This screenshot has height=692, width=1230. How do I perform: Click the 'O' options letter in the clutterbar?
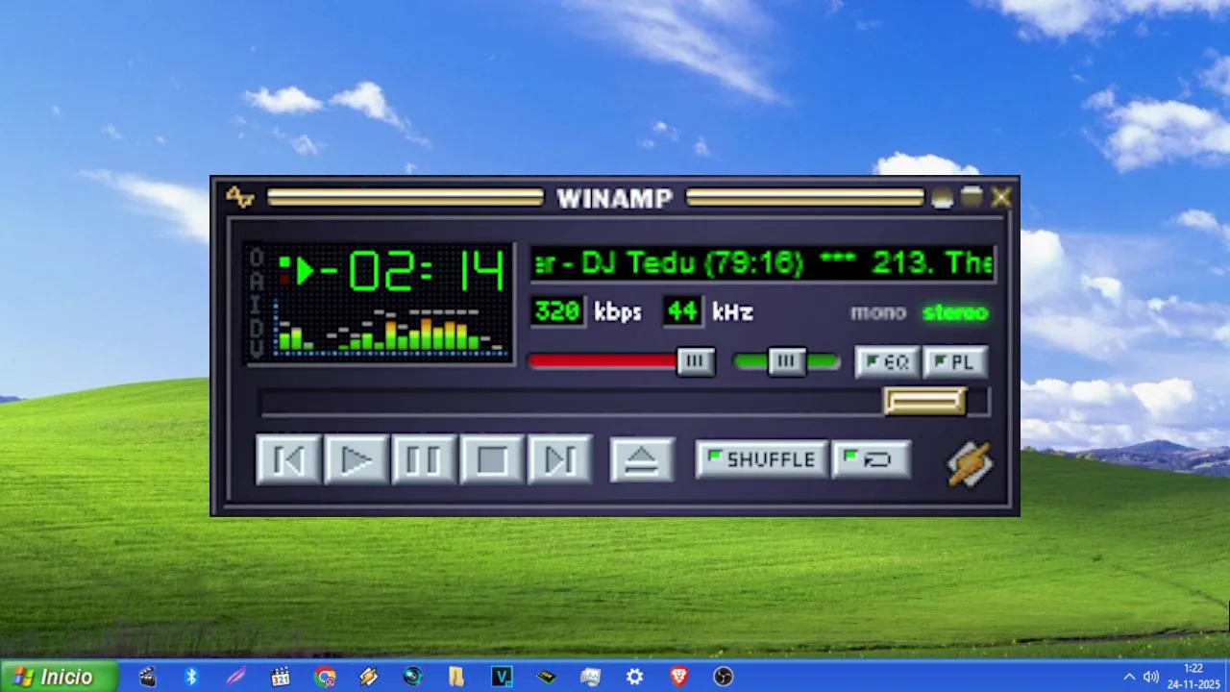click(257, 258)
